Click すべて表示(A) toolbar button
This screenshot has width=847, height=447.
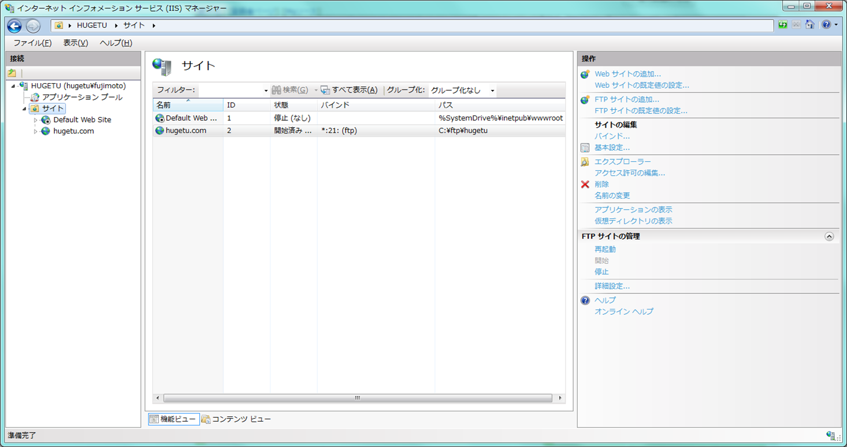pos(350,90)
